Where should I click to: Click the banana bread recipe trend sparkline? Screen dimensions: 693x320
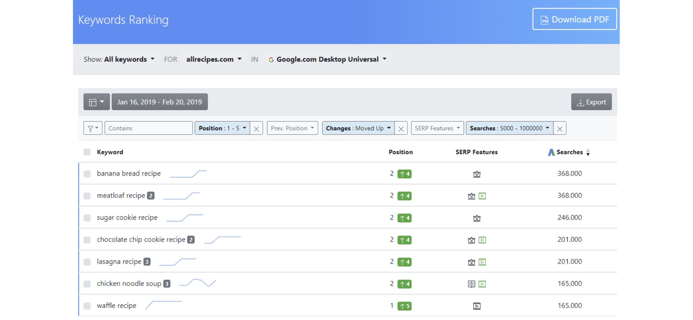189,174
